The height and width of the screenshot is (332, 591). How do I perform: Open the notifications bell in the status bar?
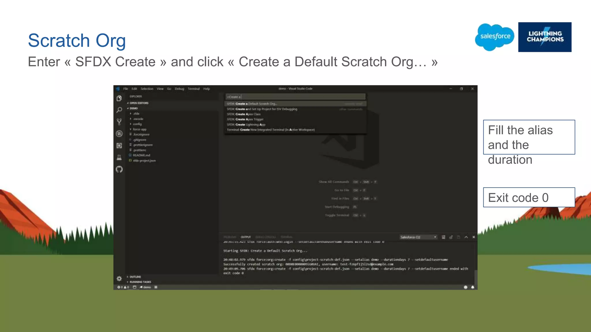473,287
